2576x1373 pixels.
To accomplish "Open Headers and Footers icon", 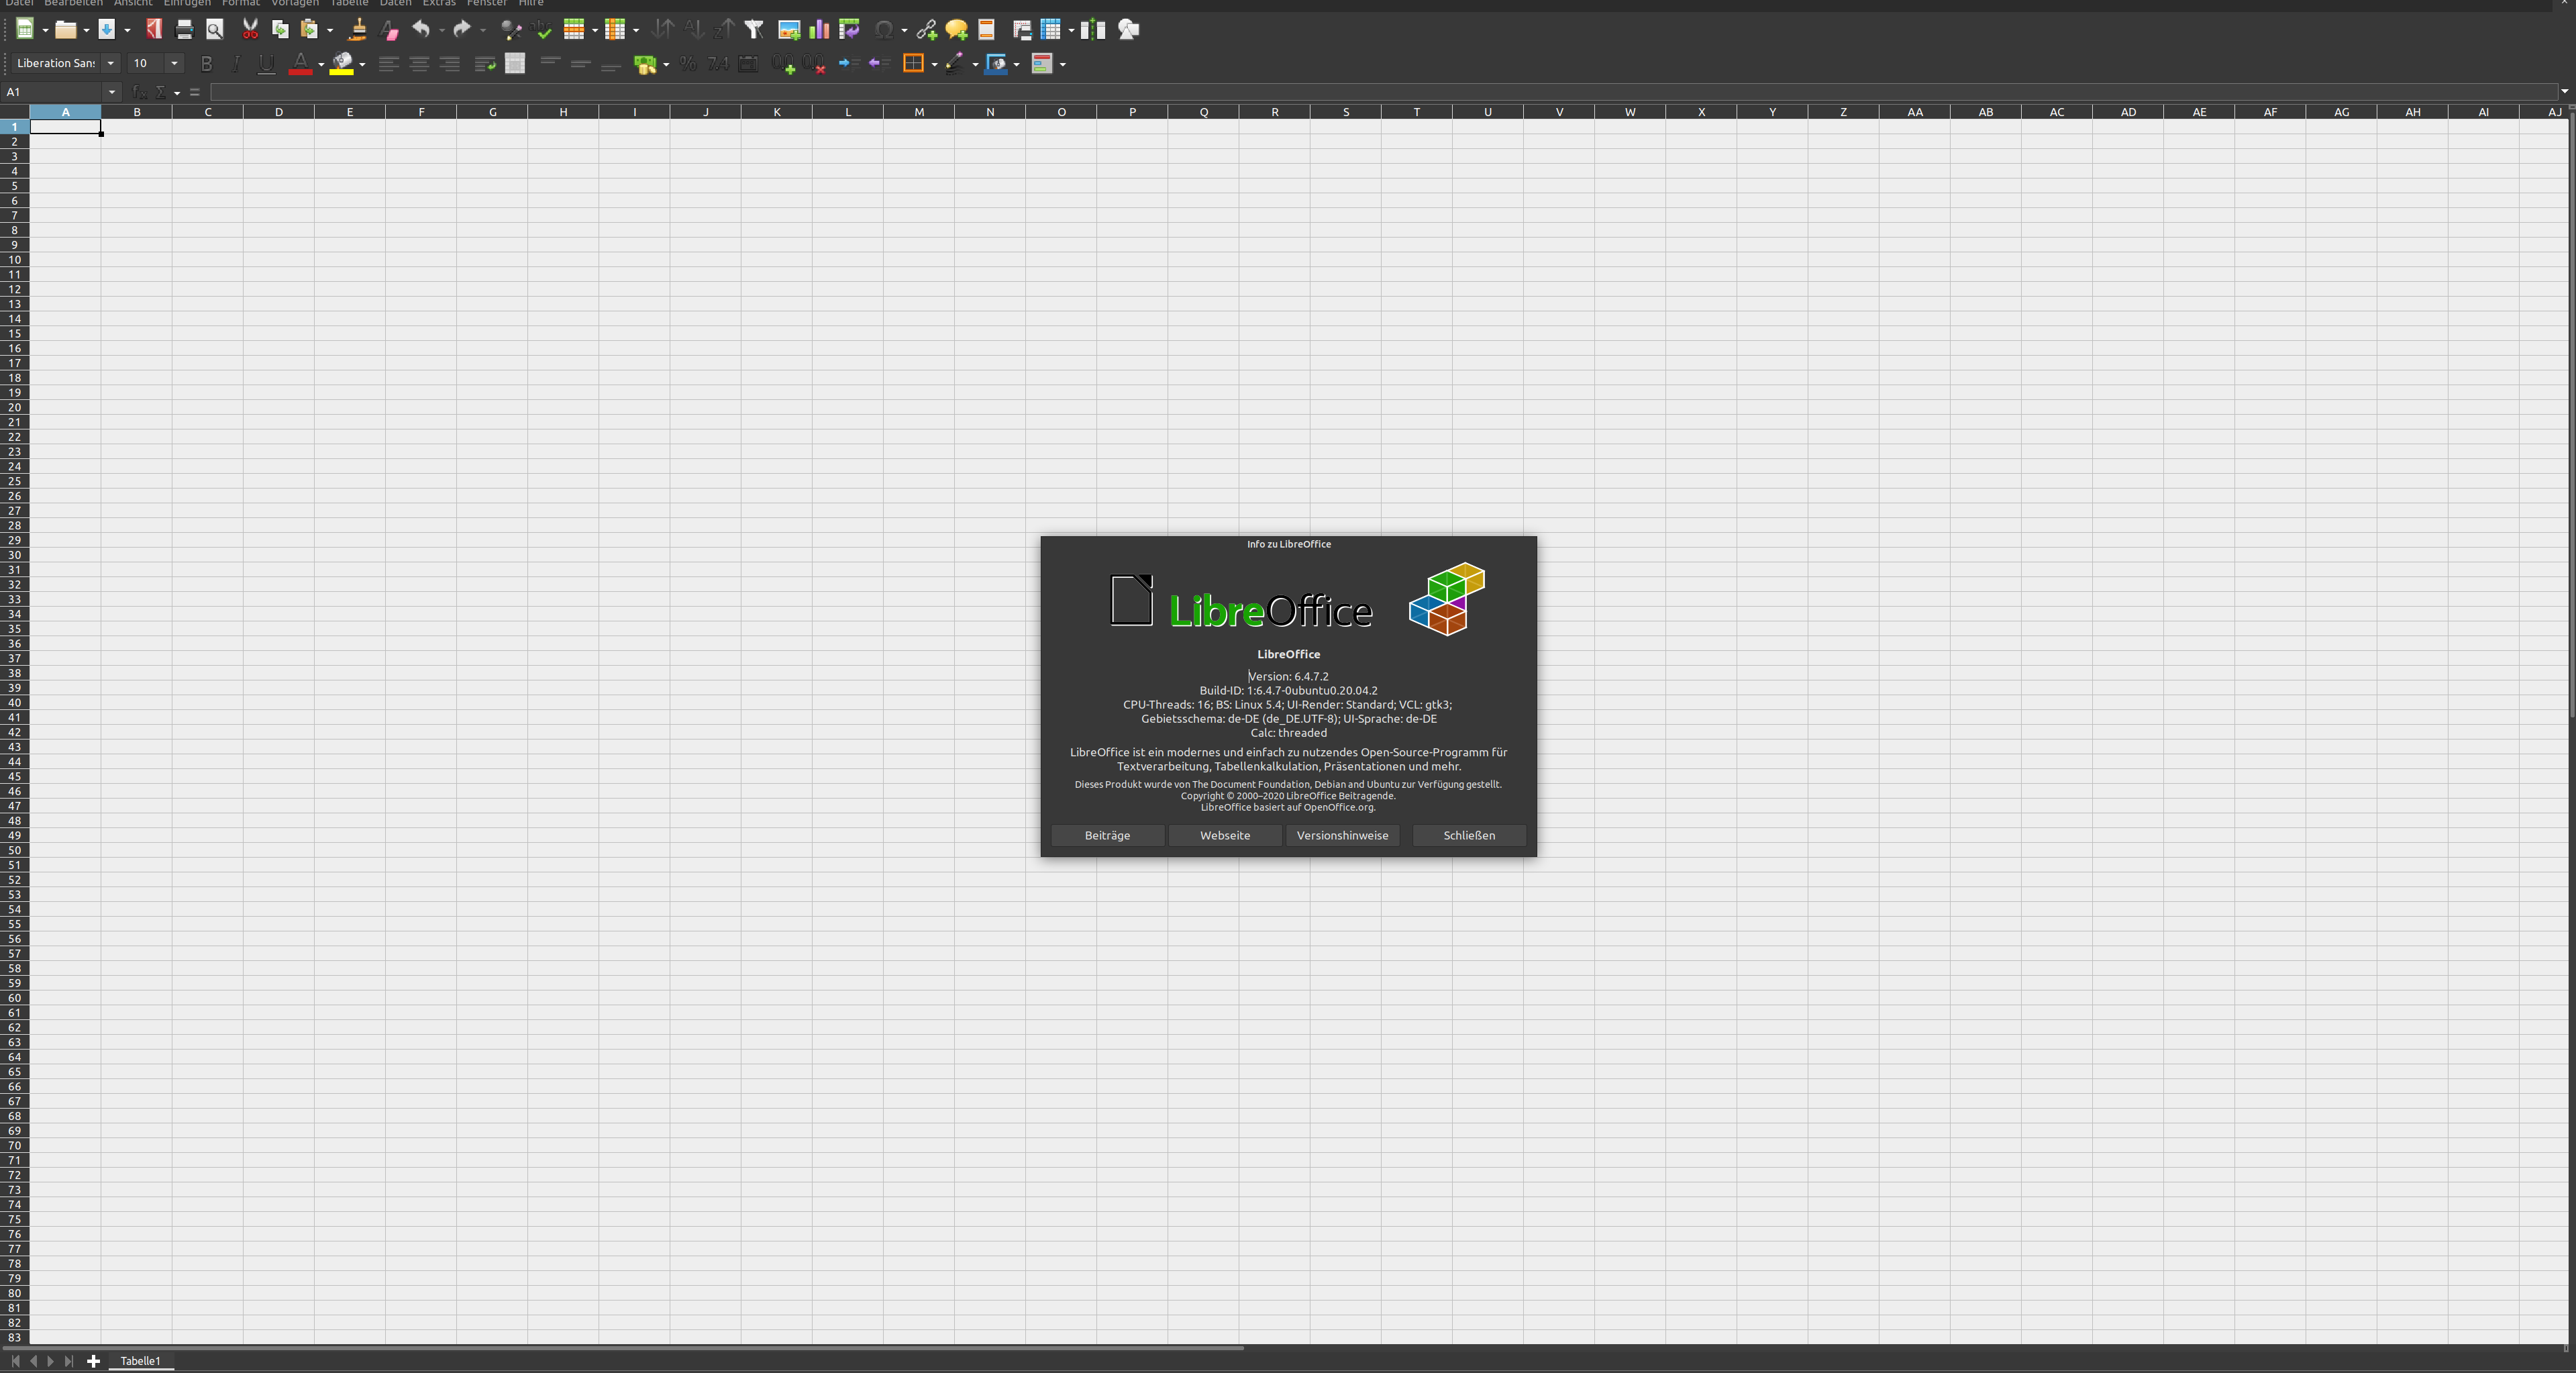I will tap(986, 29).
